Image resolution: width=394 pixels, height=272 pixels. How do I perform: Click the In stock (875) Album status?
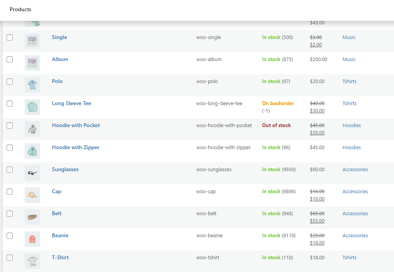coord(277,59)
